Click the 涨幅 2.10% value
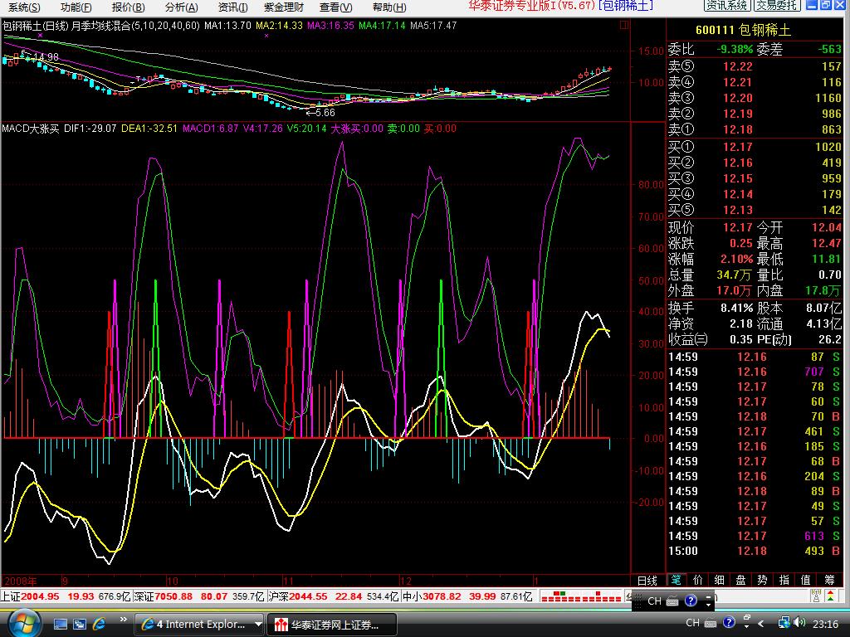This screenshot has width=850, height=637. pyautogui.click(x=737, y=259)
